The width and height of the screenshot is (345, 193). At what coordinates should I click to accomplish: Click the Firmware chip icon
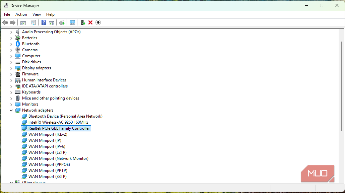pyautogui.click(x=18, y=74)
